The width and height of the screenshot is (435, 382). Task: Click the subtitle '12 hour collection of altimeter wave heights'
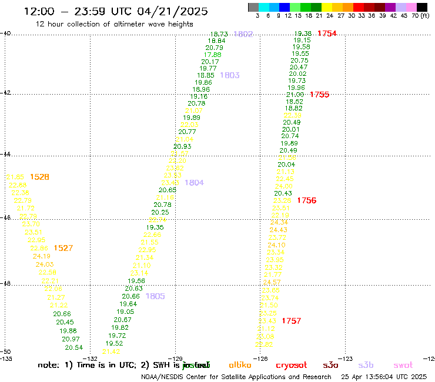pos(114,24)
